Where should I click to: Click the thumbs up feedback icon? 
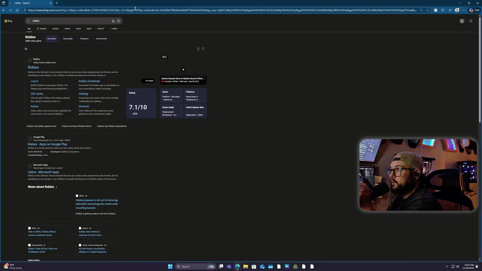(198, 49)
